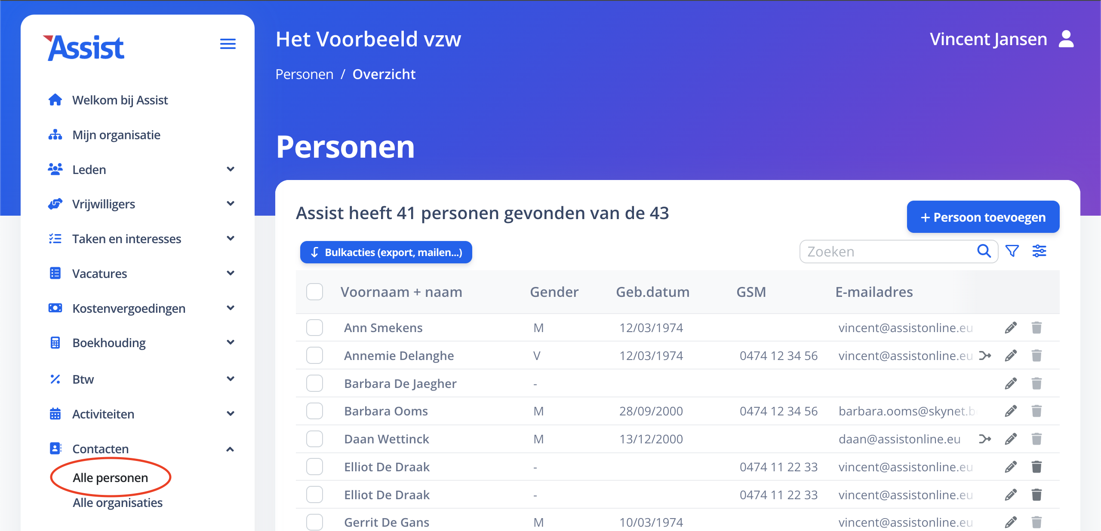This screenshot has width=1101, height=531.
Task: Click the filter funnel icon
Action: point(1012,251)
